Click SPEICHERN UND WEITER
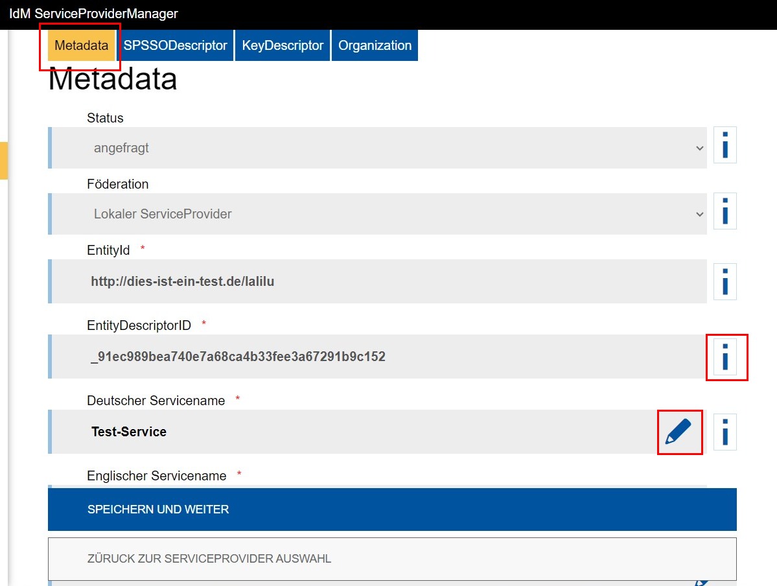Image resolution: width=777 pixels, height=586 pixels. (391, 510)
